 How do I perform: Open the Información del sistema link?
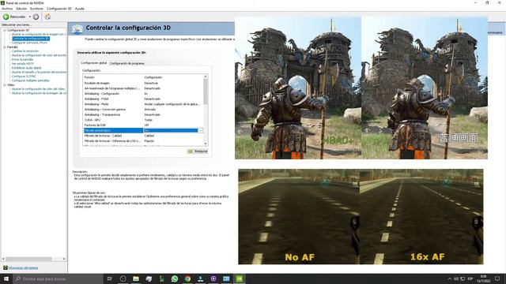pos(23,268)
